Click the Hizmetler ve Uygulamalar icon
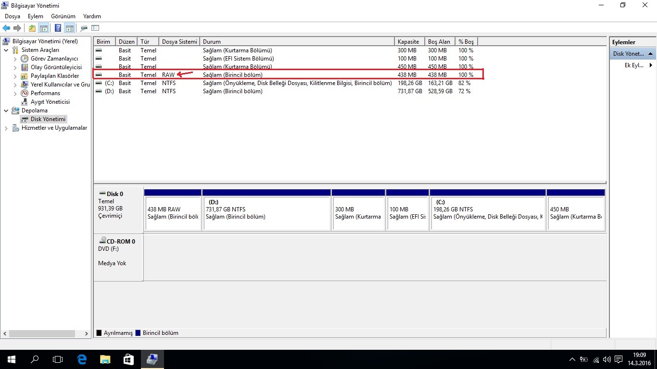Screen dimensions: 657x369 15,128
